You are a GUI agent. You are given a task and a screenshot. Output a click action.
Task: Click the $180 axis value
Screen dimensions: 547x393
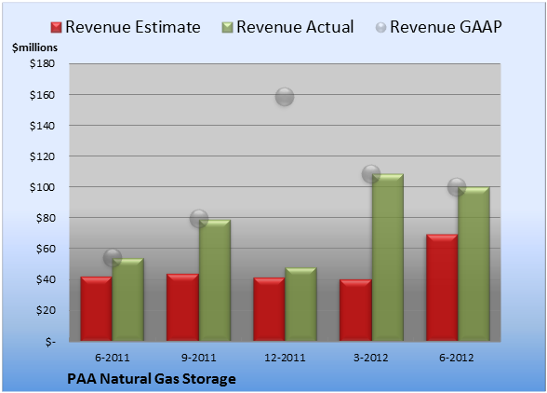coord(42,63)
